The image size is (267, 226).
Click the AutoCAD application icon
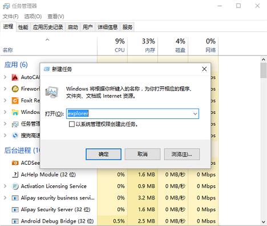click(15, 77)
